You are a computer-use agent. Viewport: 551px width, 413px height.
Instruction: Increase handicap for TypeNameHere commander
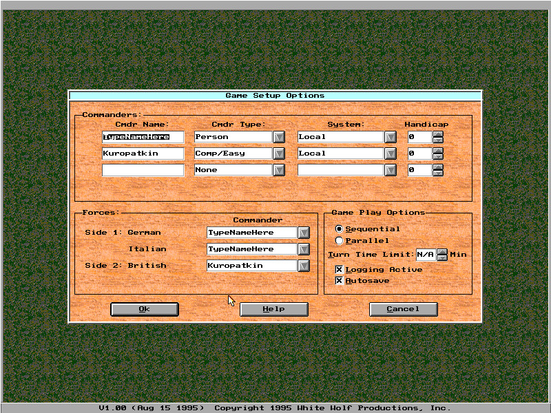(x=438, y=134)
